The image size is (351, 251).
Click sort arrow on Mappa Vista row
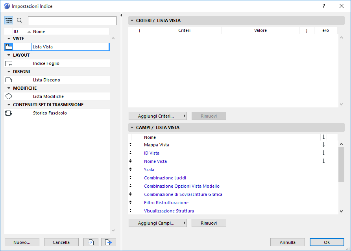(324, 145)
